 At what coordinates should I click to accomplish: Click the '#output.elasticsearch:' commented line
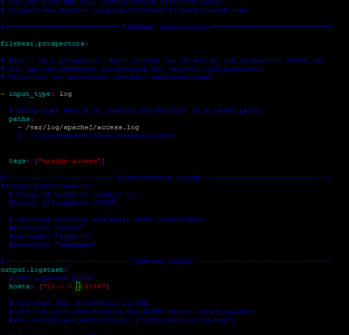coord(46,186)
